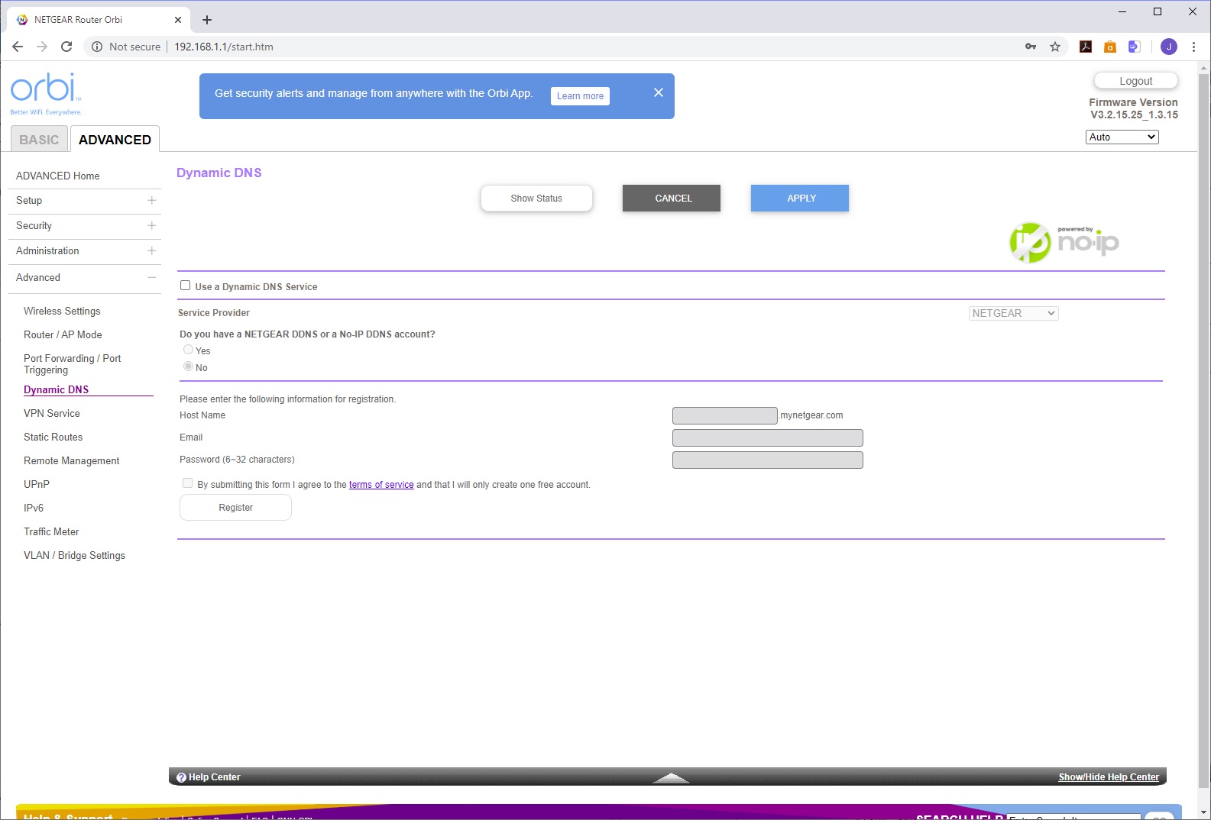Expand the Security section plus icon
The width and height of the screenshot is (1211, 820).
151,225
